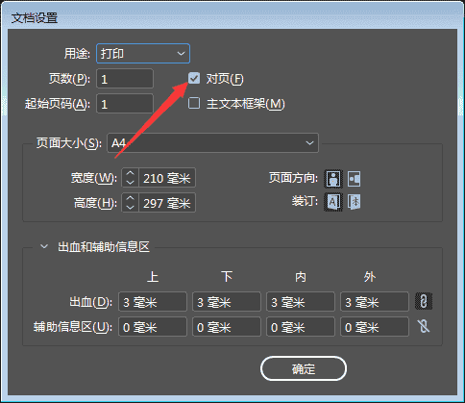Increase width using the up stepper arrow
The width and height of the screenshot is (465, 403).
coord(130,173)
